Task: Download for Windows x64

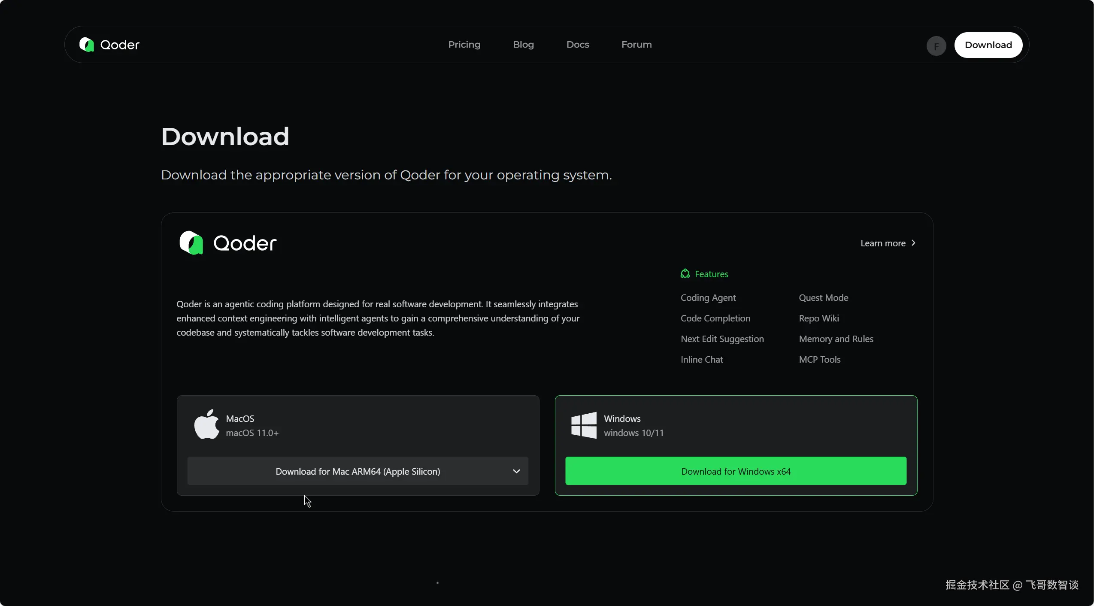Action: [736, 471]
